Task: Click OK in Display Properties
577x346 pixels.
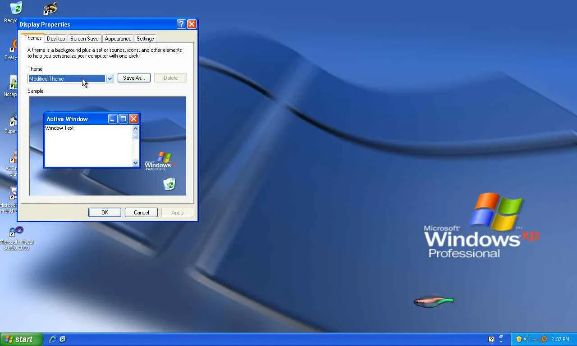Action: (x=105, y=213)
